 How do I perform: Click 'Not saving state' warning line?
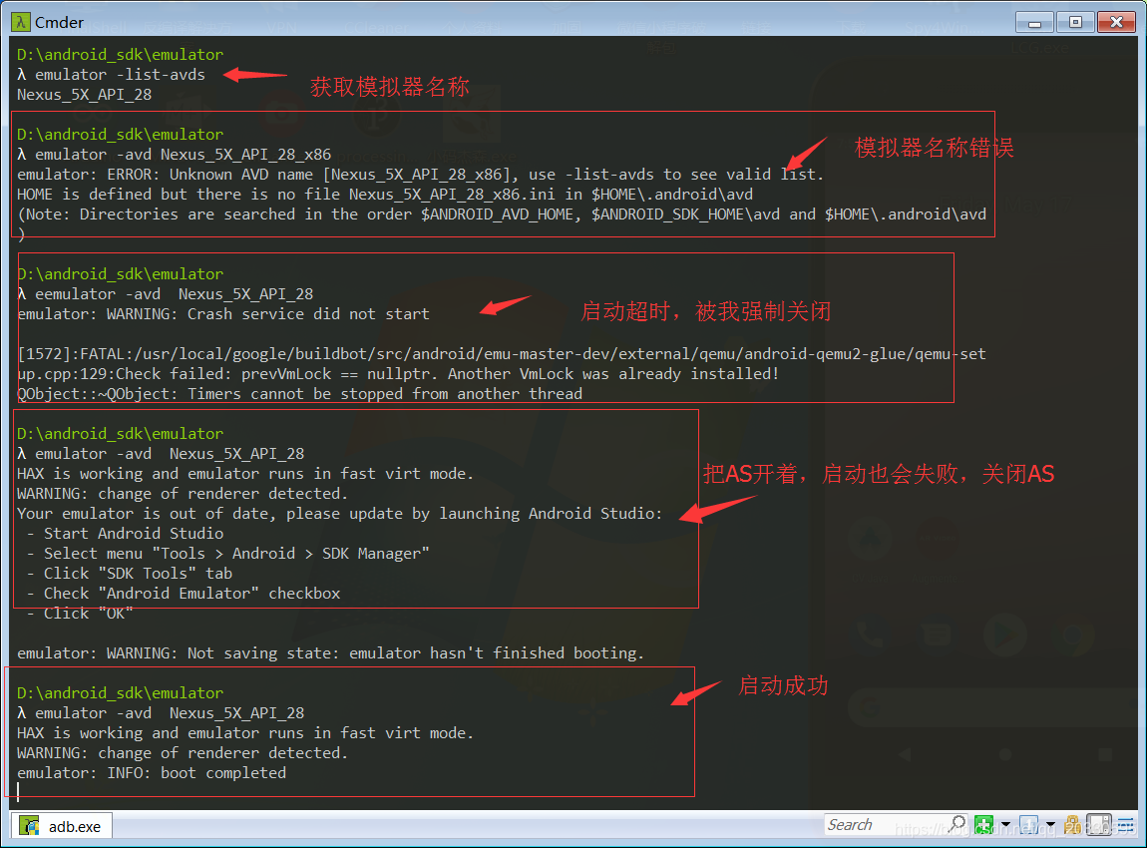click(x=330, y=652)
